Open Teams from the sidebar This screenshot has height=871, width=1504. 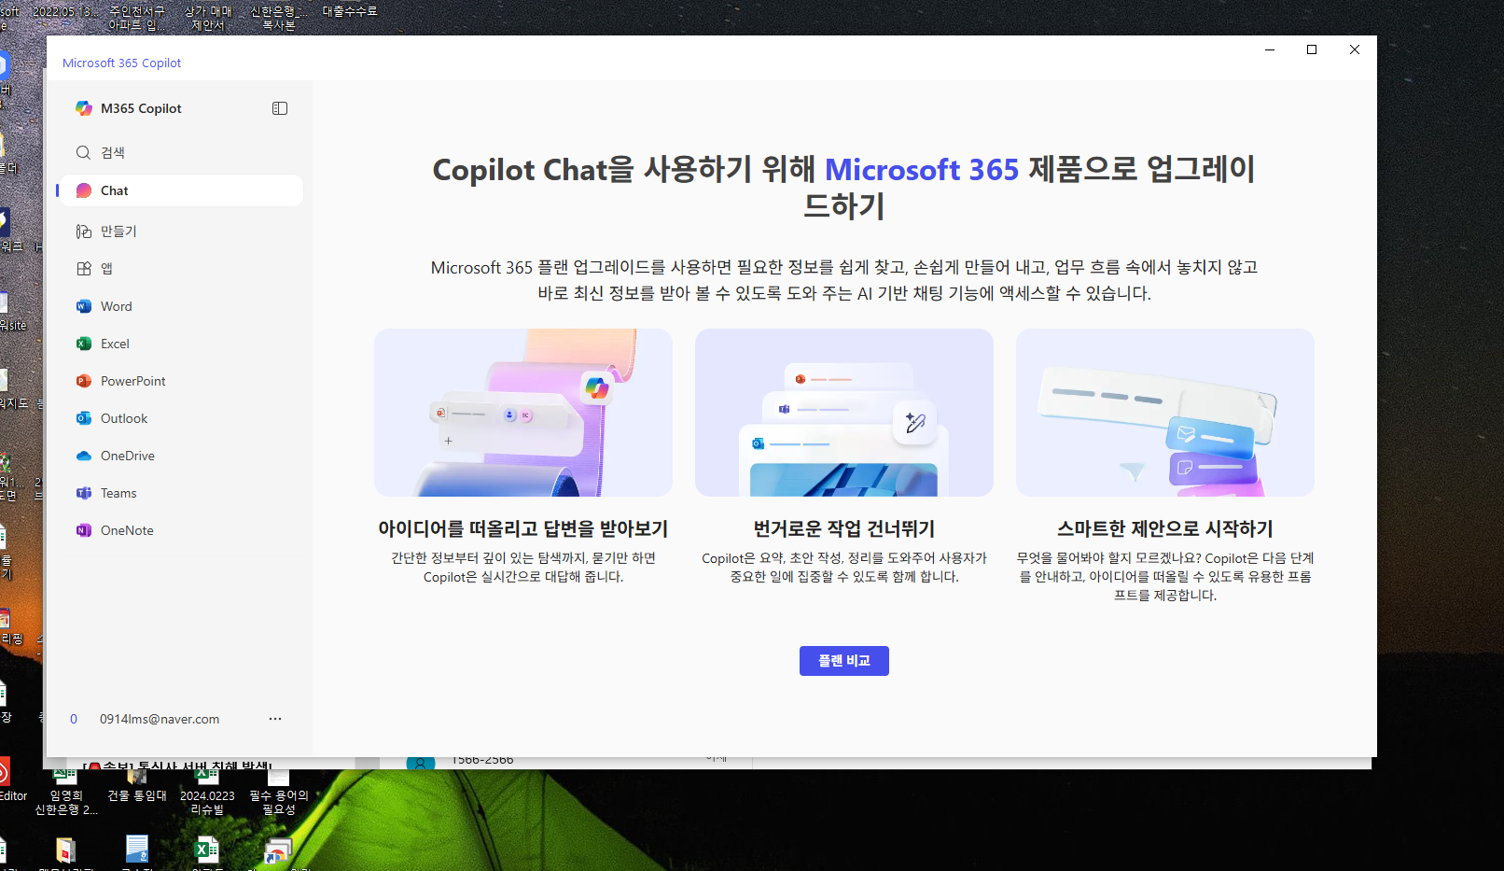pyautogui.click(x=118, y=492)
